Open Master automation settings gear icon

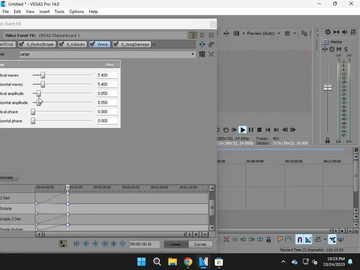(332, 49)
